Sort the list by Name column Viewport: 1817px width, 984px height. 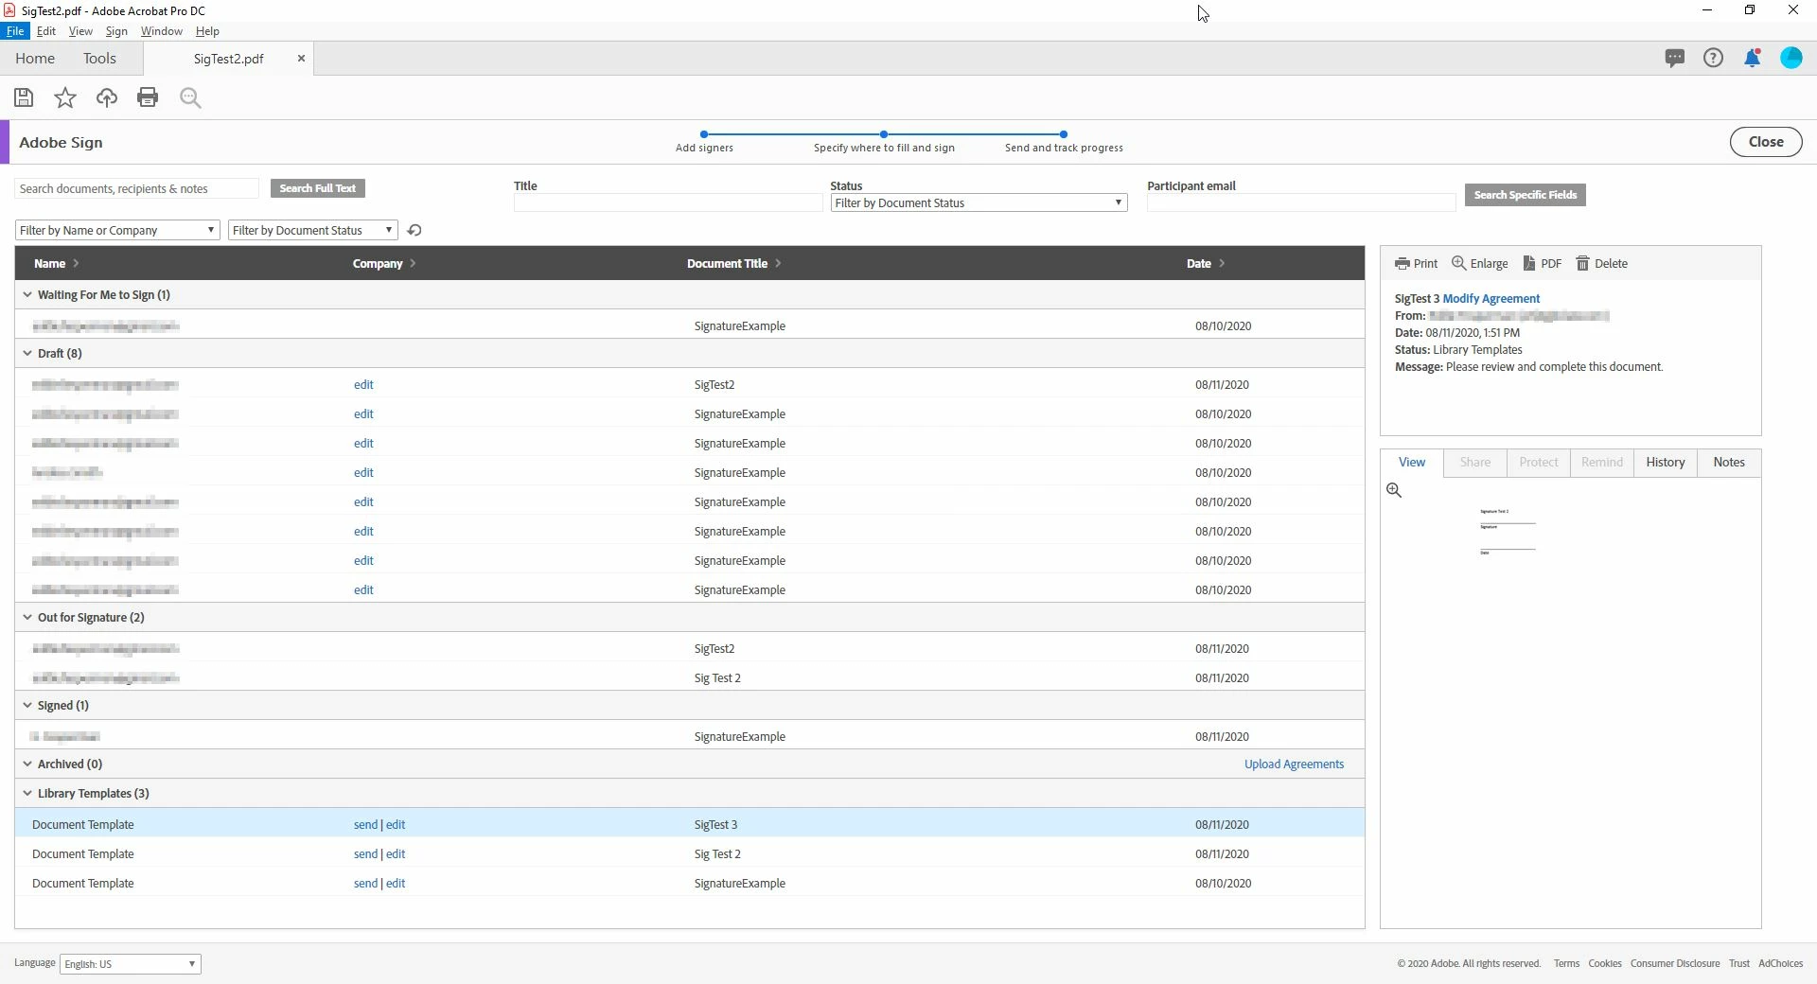coord(57,264)
